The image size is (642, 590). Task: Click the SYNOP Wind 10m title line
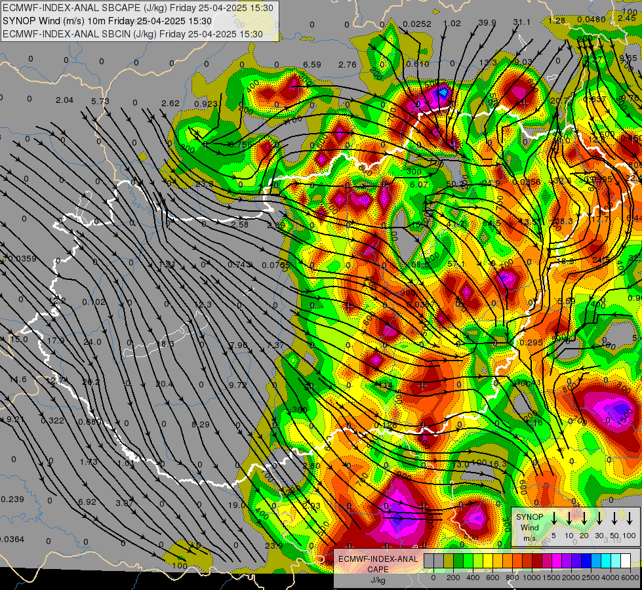pos(108,21)
